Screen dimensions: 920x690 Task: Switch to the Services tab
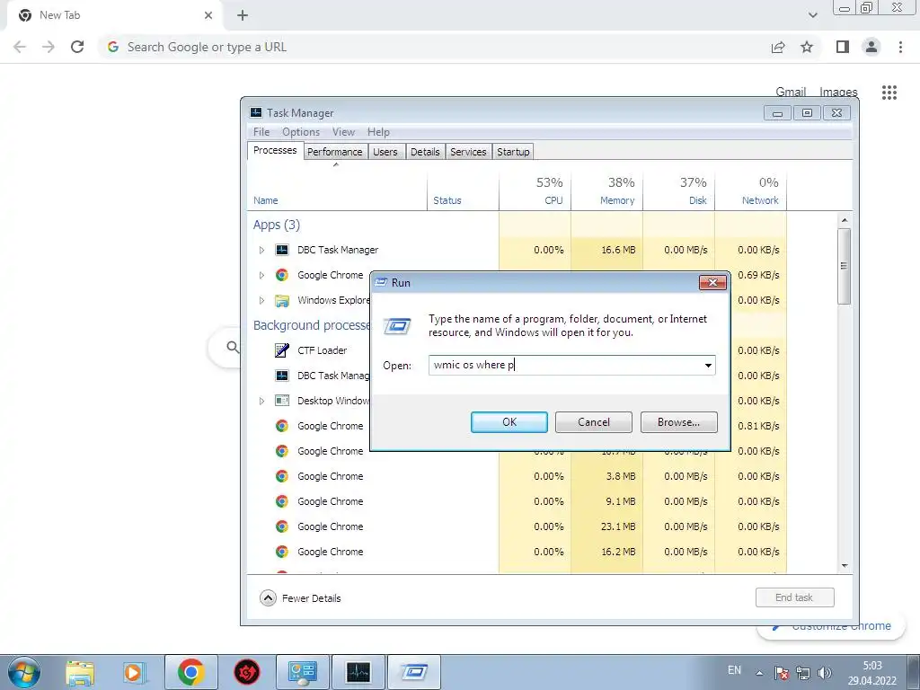click(468, 152)
